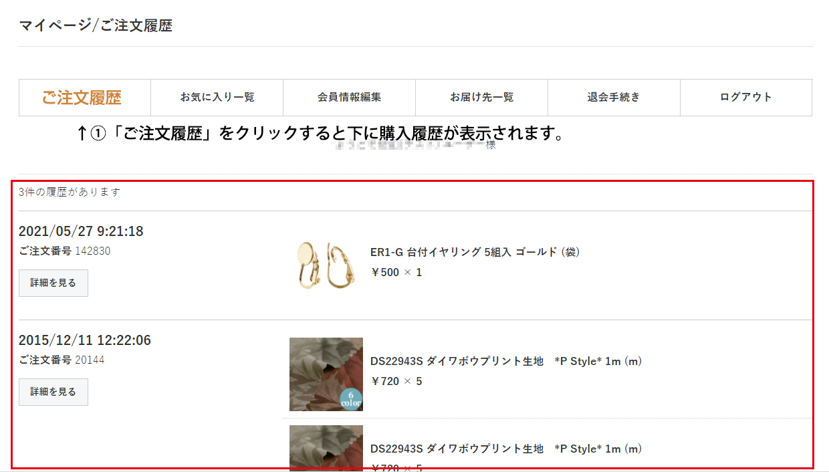Open the 会員情報編集 tab
The image size is (829, 472).
point(350,98)
